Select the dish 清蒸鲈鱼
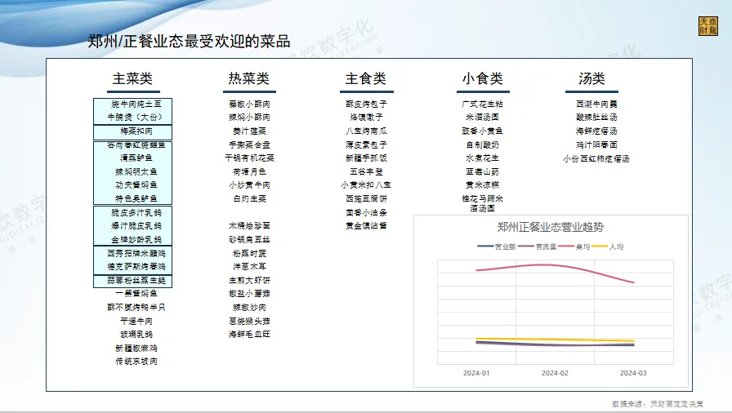This screenshot has width=732, height=413. [136, 158]
